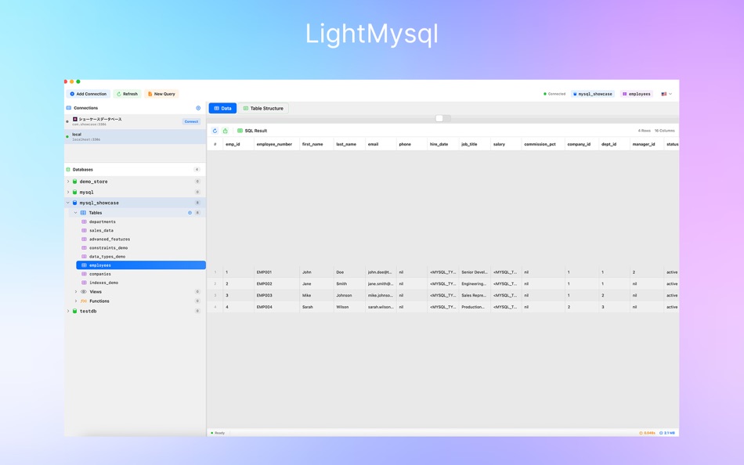Click the green connection dot next to local
Viewport: 744px width, 465px height.
68,136
